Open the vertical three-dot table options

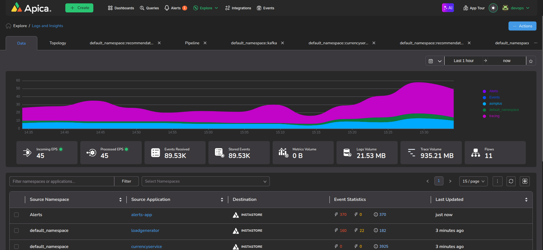click(497, 181)
